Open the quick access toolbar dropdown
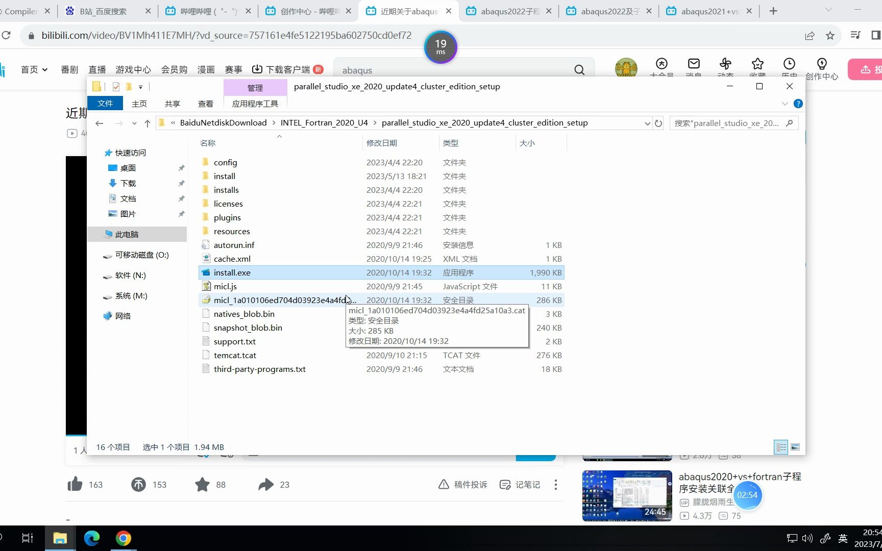This screenshot has height=551, width=882. [140, 87]
